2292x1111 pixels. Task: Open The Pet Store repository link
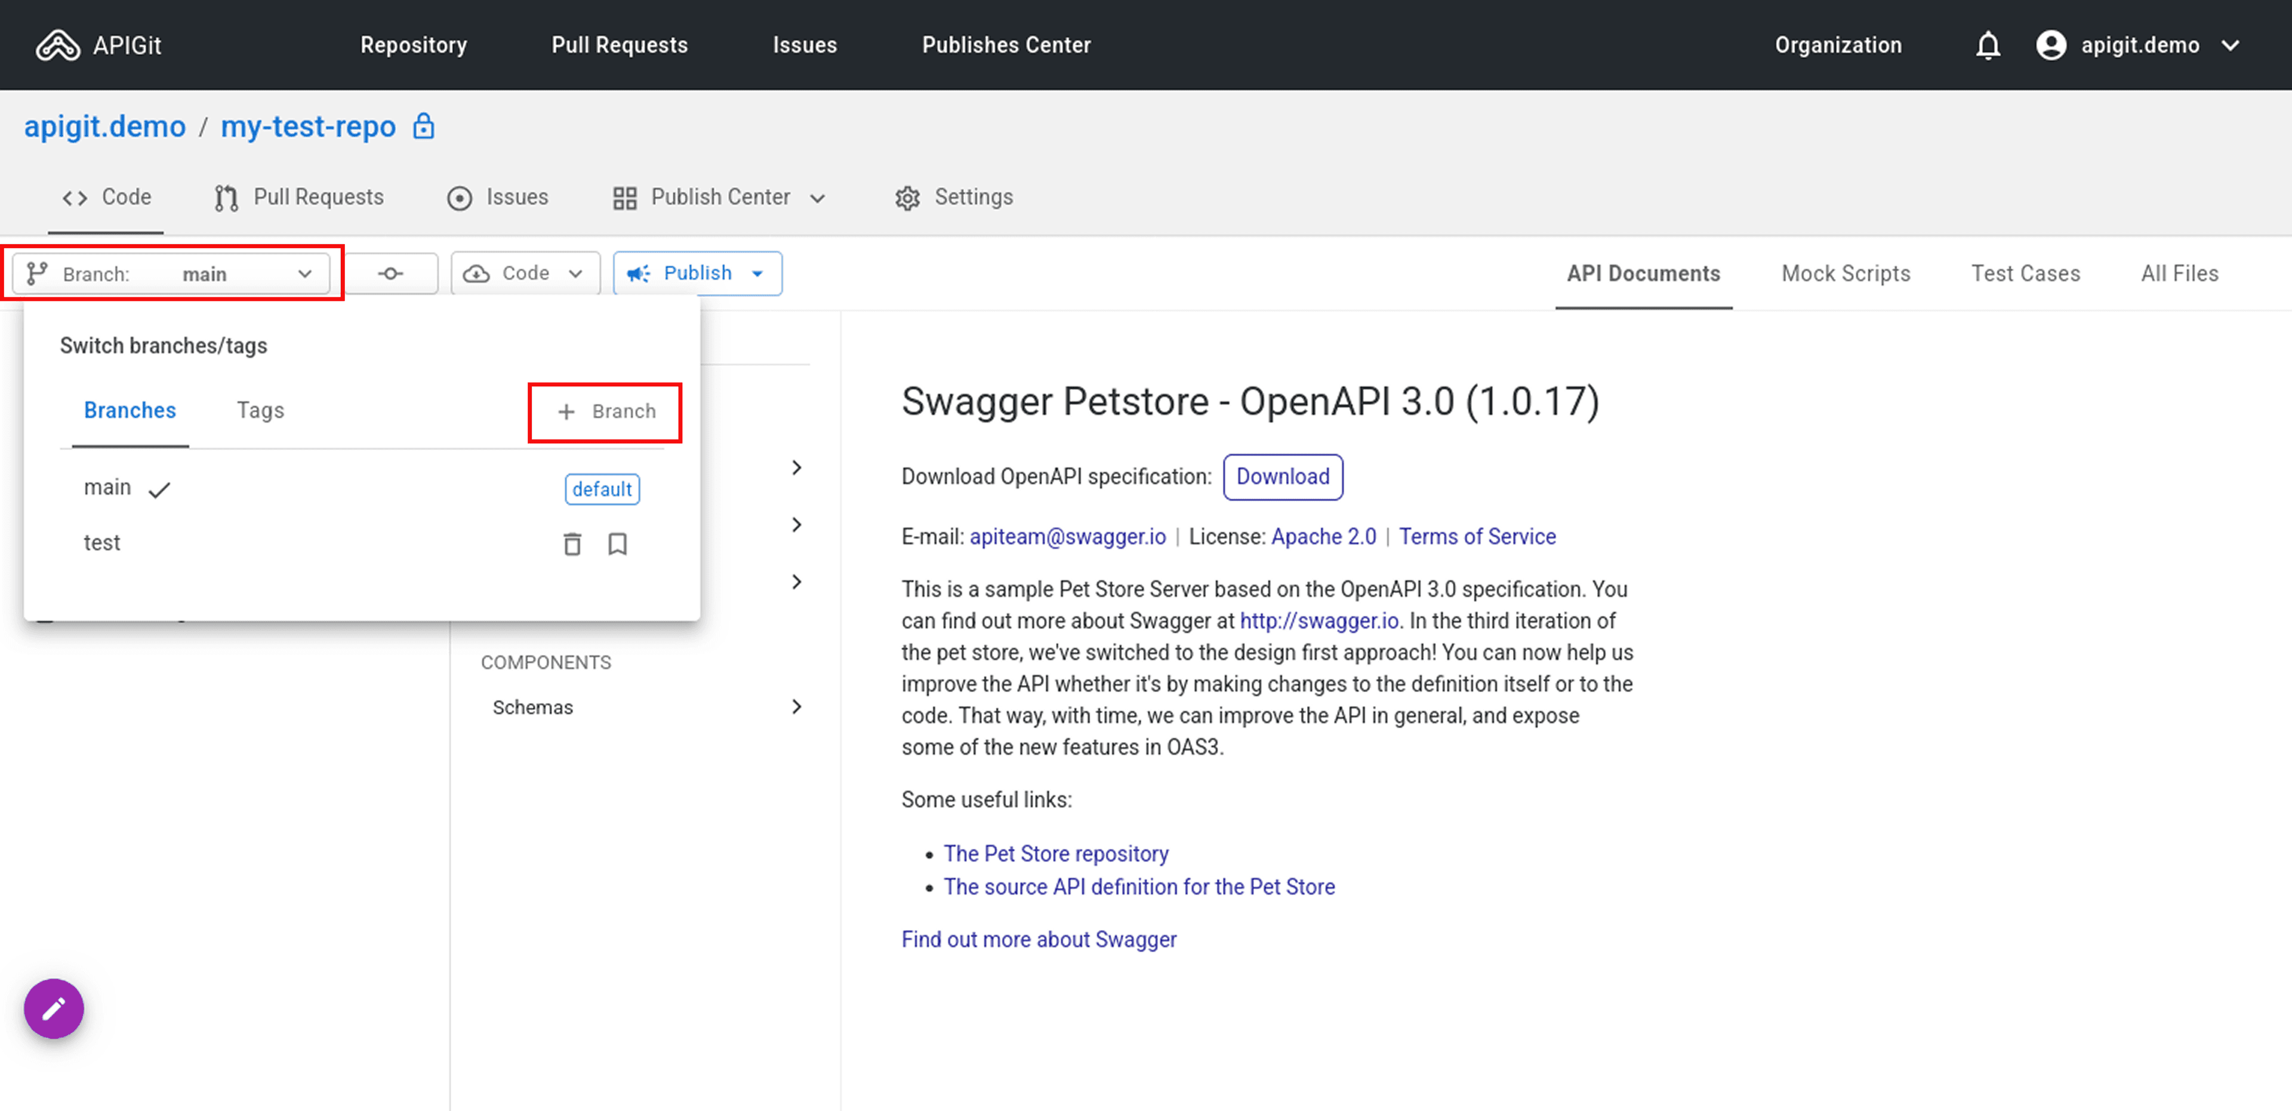click(1055, 854)
